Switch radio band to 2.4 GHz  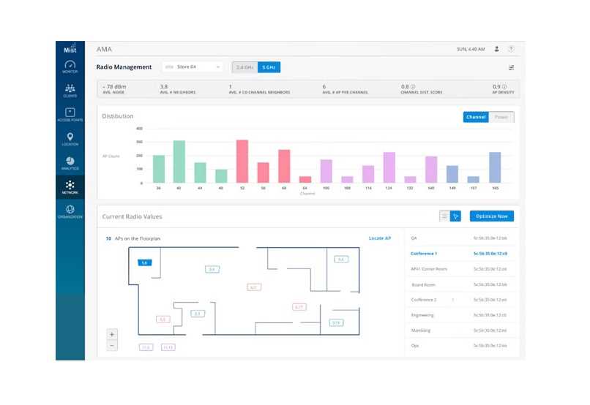click(x=244, y=67)
